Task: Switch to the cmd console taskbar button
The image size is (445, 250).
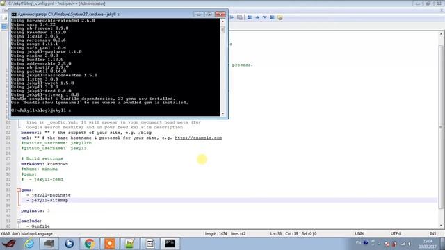Action: click(x=170, y=244)
